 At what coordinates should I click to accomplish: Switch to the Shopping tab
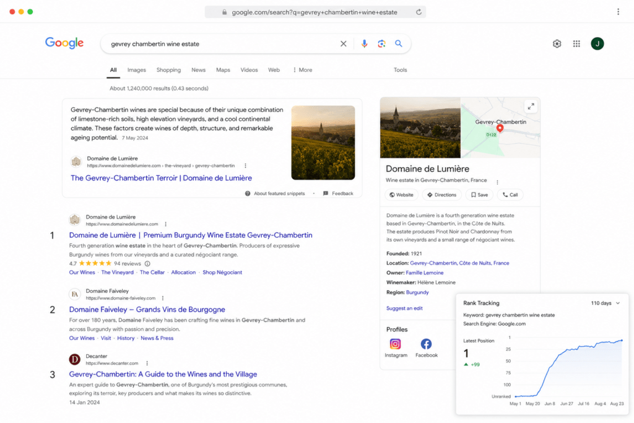tap(168, 70)
